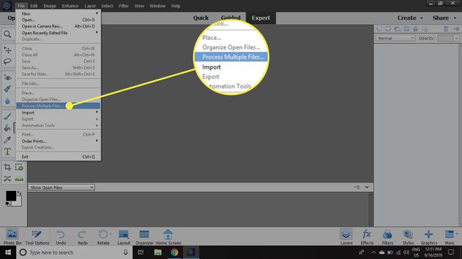Select the Paint Bucket tool

pyautogui.click(x=7, y=128)
